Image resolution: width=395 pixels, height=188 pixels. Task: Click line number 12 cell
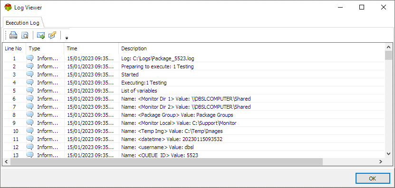click(14, 147)
